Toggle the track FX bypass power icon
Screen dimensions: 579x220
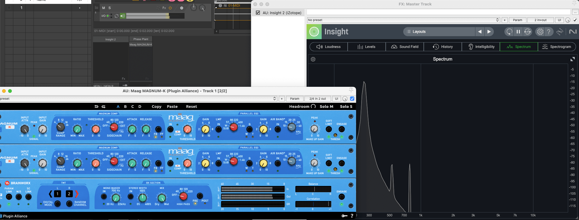[170, 8]
